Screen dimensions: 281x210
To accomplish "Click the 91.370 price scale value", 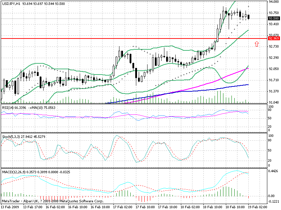I will point(274,91).
